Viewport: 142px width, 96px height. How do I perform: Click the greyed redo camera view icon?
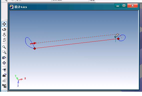pos(4,80)
